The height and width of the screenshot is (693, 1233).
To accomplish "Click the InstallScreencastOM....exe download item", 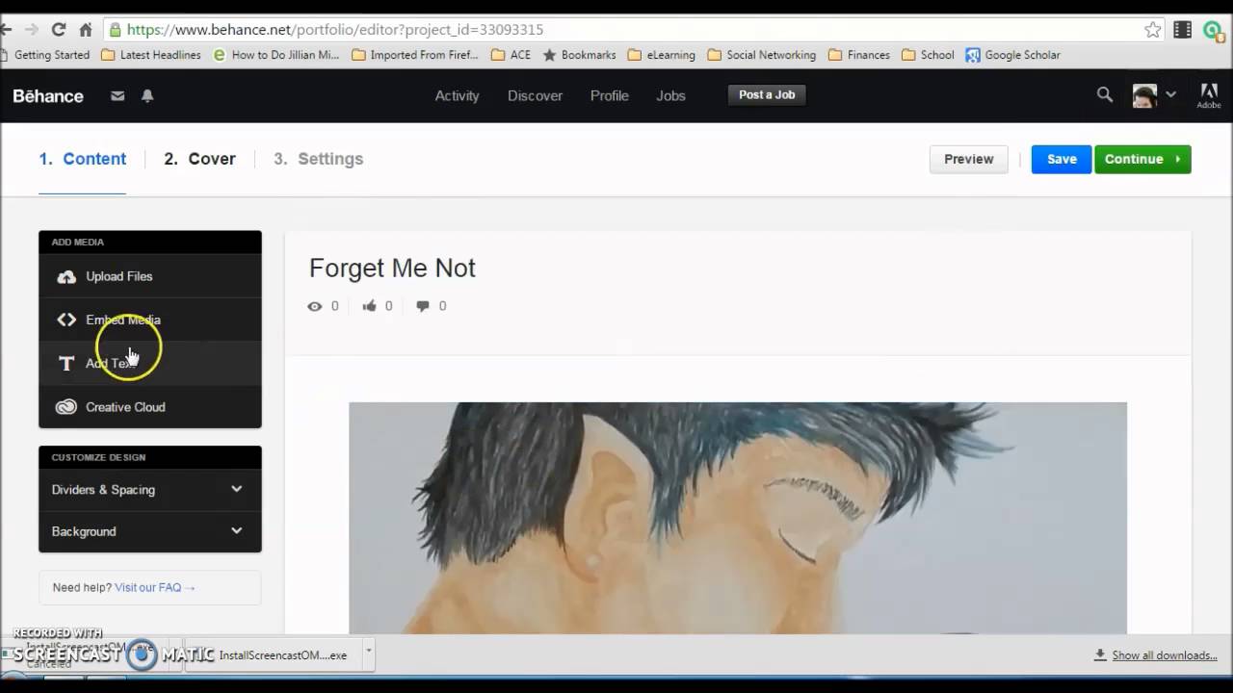I will tap(274, 655).
